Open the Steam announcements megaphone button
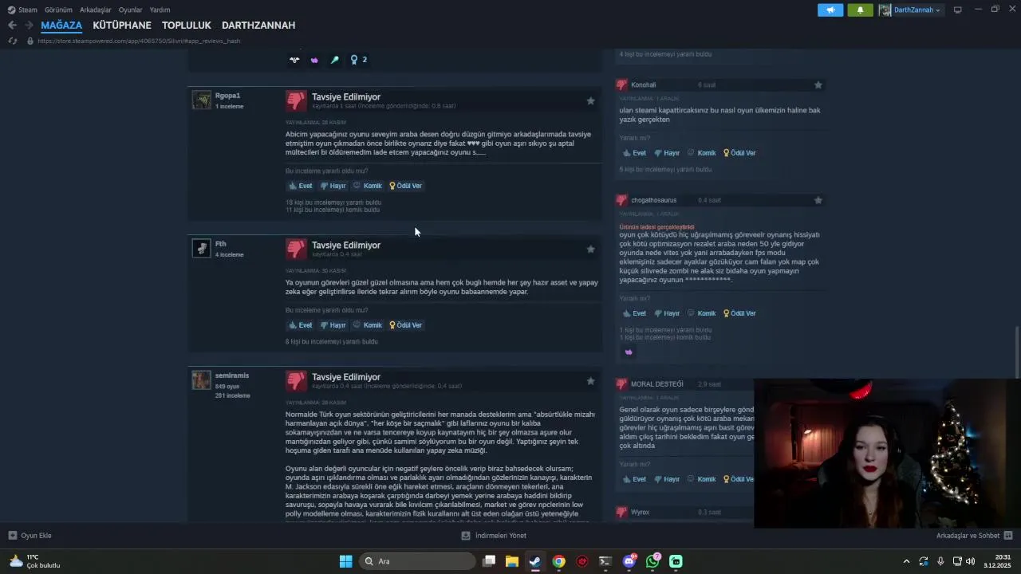 (x=830, y=10)
